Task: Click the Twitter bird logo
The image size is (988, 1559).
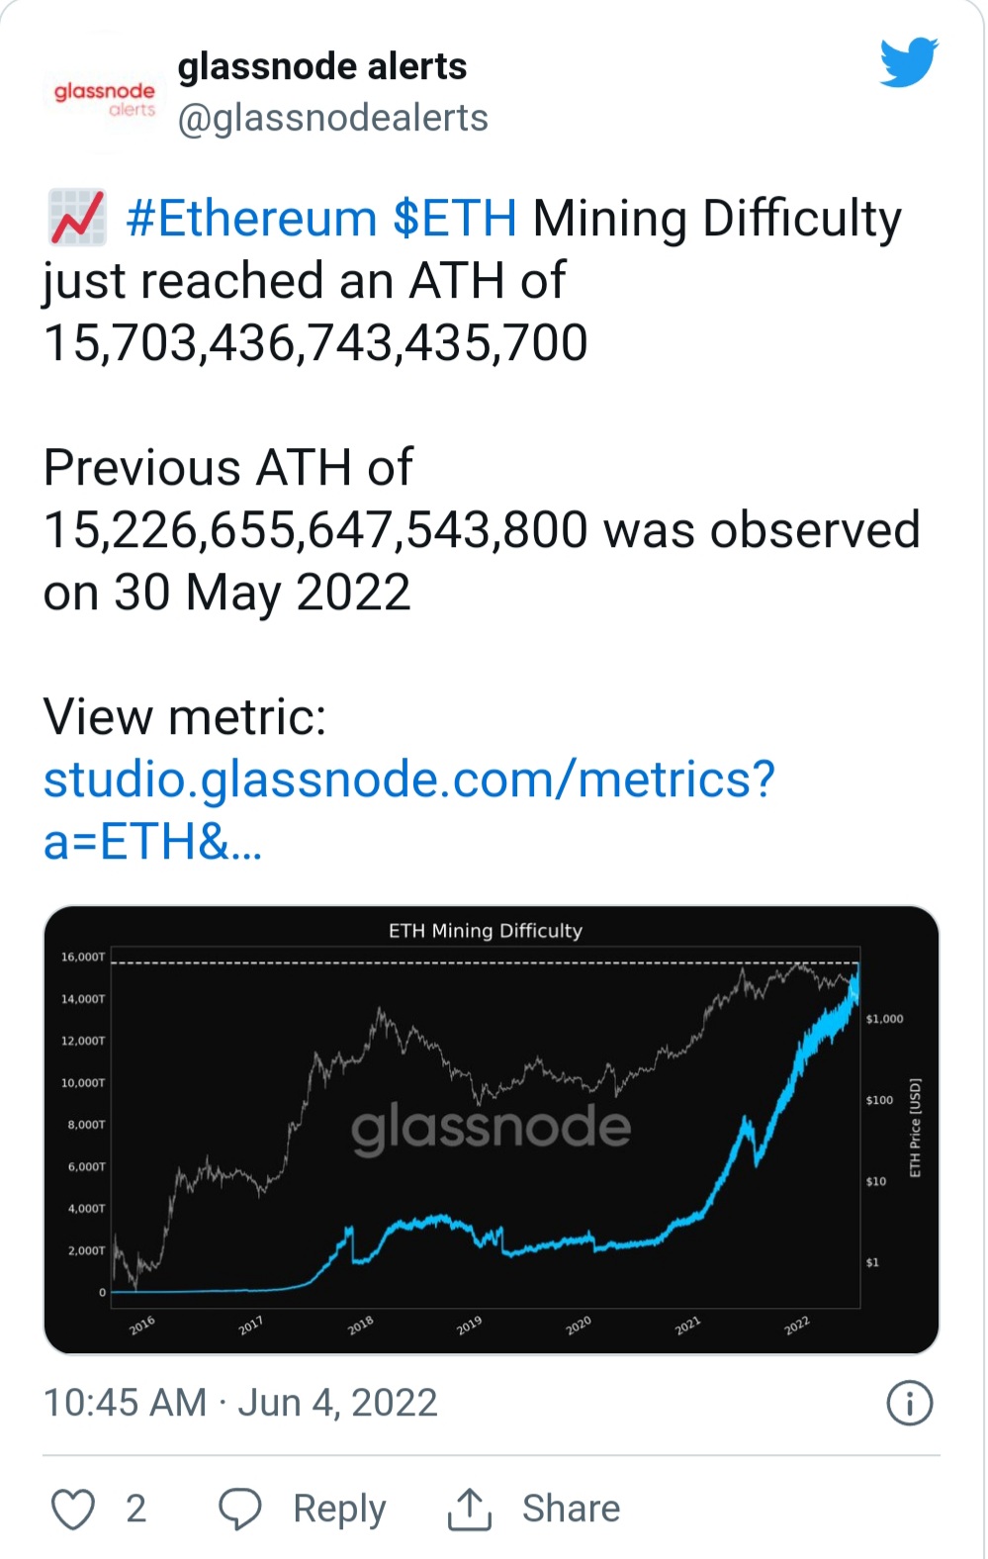Action: point(909,63)
